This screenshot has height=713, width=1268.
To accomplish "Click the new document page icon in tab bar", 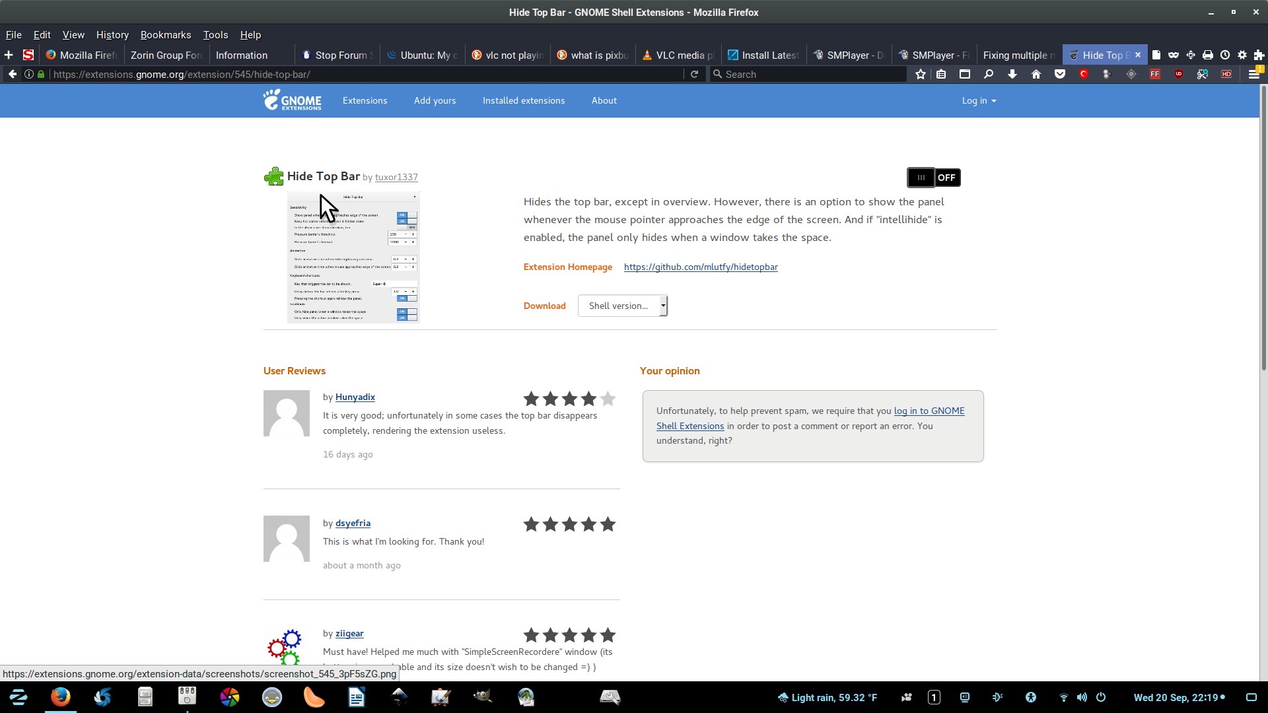I will [1156, 55].
